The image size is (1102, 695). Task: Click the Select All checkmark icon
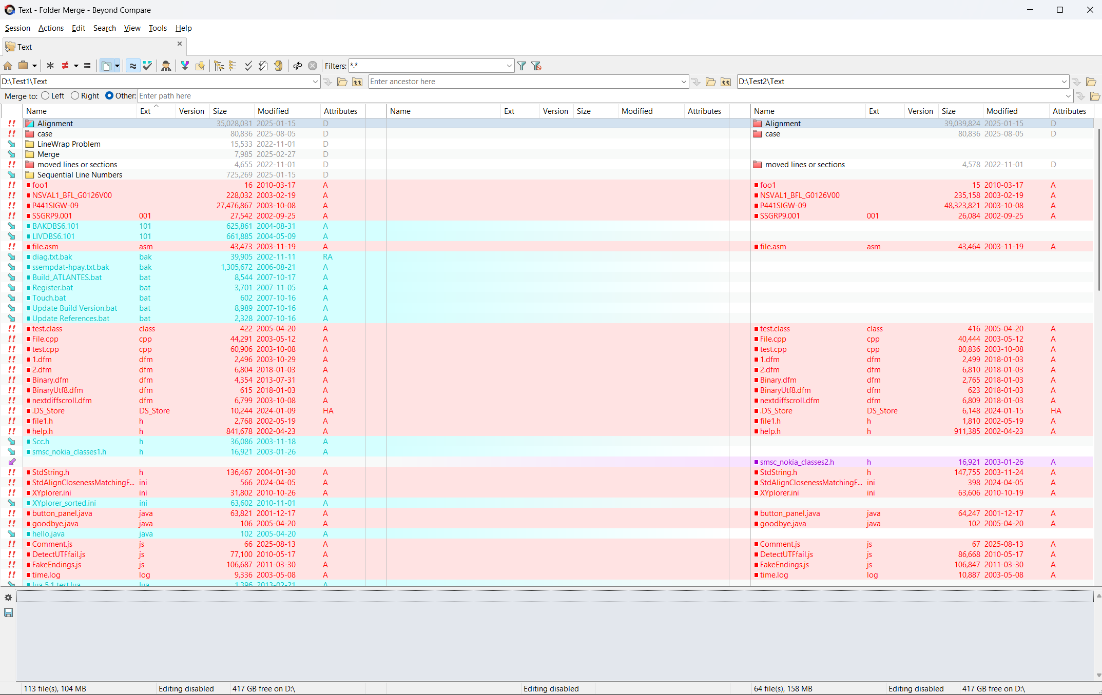[248, 66]
